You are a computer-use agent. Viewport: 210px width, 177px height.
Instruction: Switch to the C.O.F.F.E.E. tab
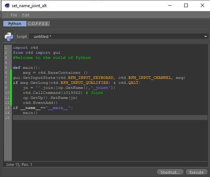38,24
